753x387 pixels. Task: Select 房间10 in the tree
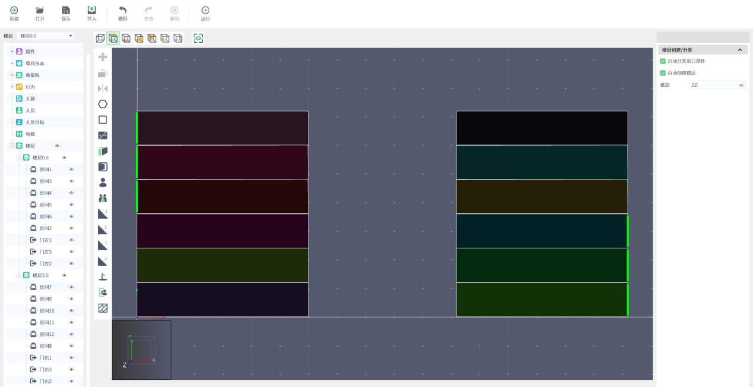[x=46, y=311]
